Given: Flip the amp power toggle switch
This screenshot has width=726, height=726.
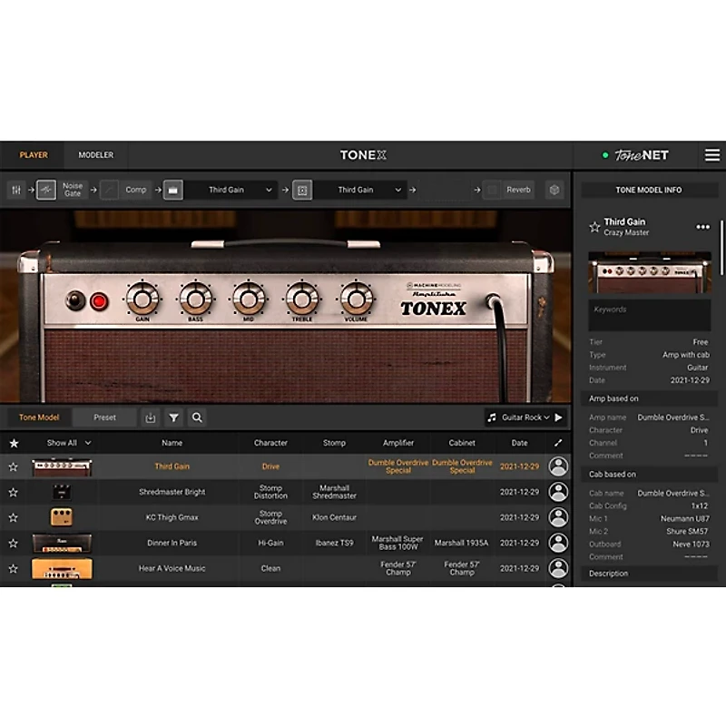Looking at the screenshot, I should pyautogui.click(x=75, y=300).
